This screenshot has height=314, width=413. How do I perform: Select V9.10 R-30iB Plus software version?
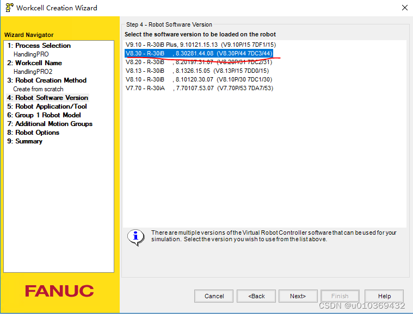(x=201, y=45)
